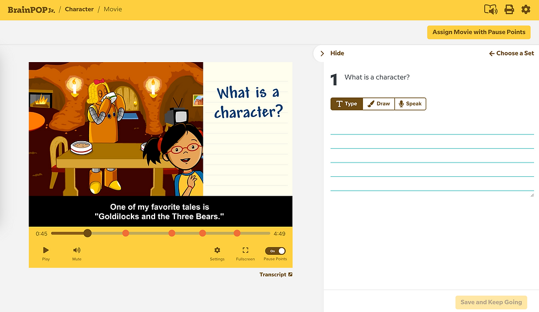
Task: Jump to the third pause point marker
Action: click(202, 233)
